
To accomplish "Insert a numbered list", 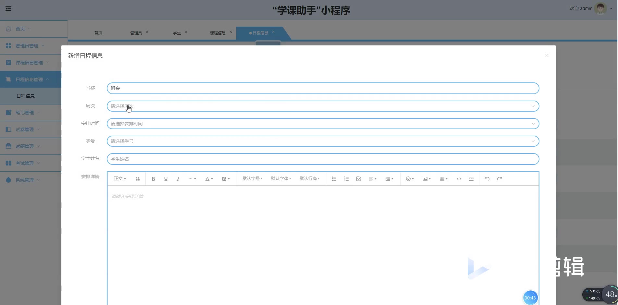I will coord(346,179).
